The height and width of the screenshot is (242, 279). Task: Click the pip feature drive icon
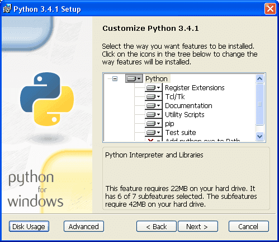pyautogui.click(x=153, y=123)
